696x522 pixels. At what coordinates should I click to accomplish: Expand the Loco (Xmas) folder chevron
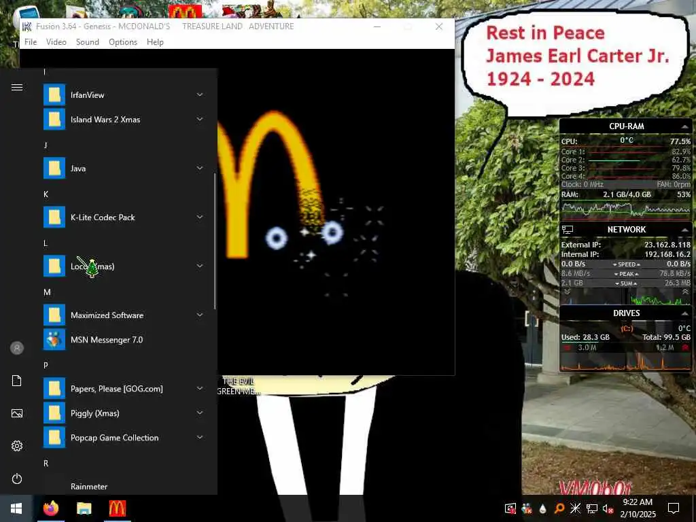pos(200,266)
